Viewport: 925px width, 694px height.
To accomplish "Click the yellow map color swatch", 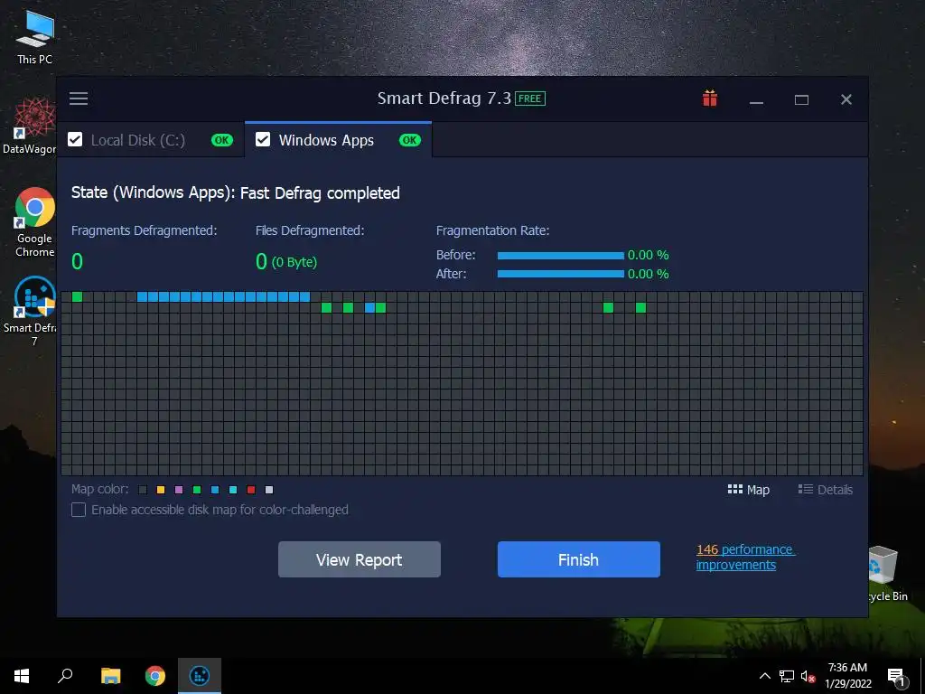I will click(x=161, y=490).
